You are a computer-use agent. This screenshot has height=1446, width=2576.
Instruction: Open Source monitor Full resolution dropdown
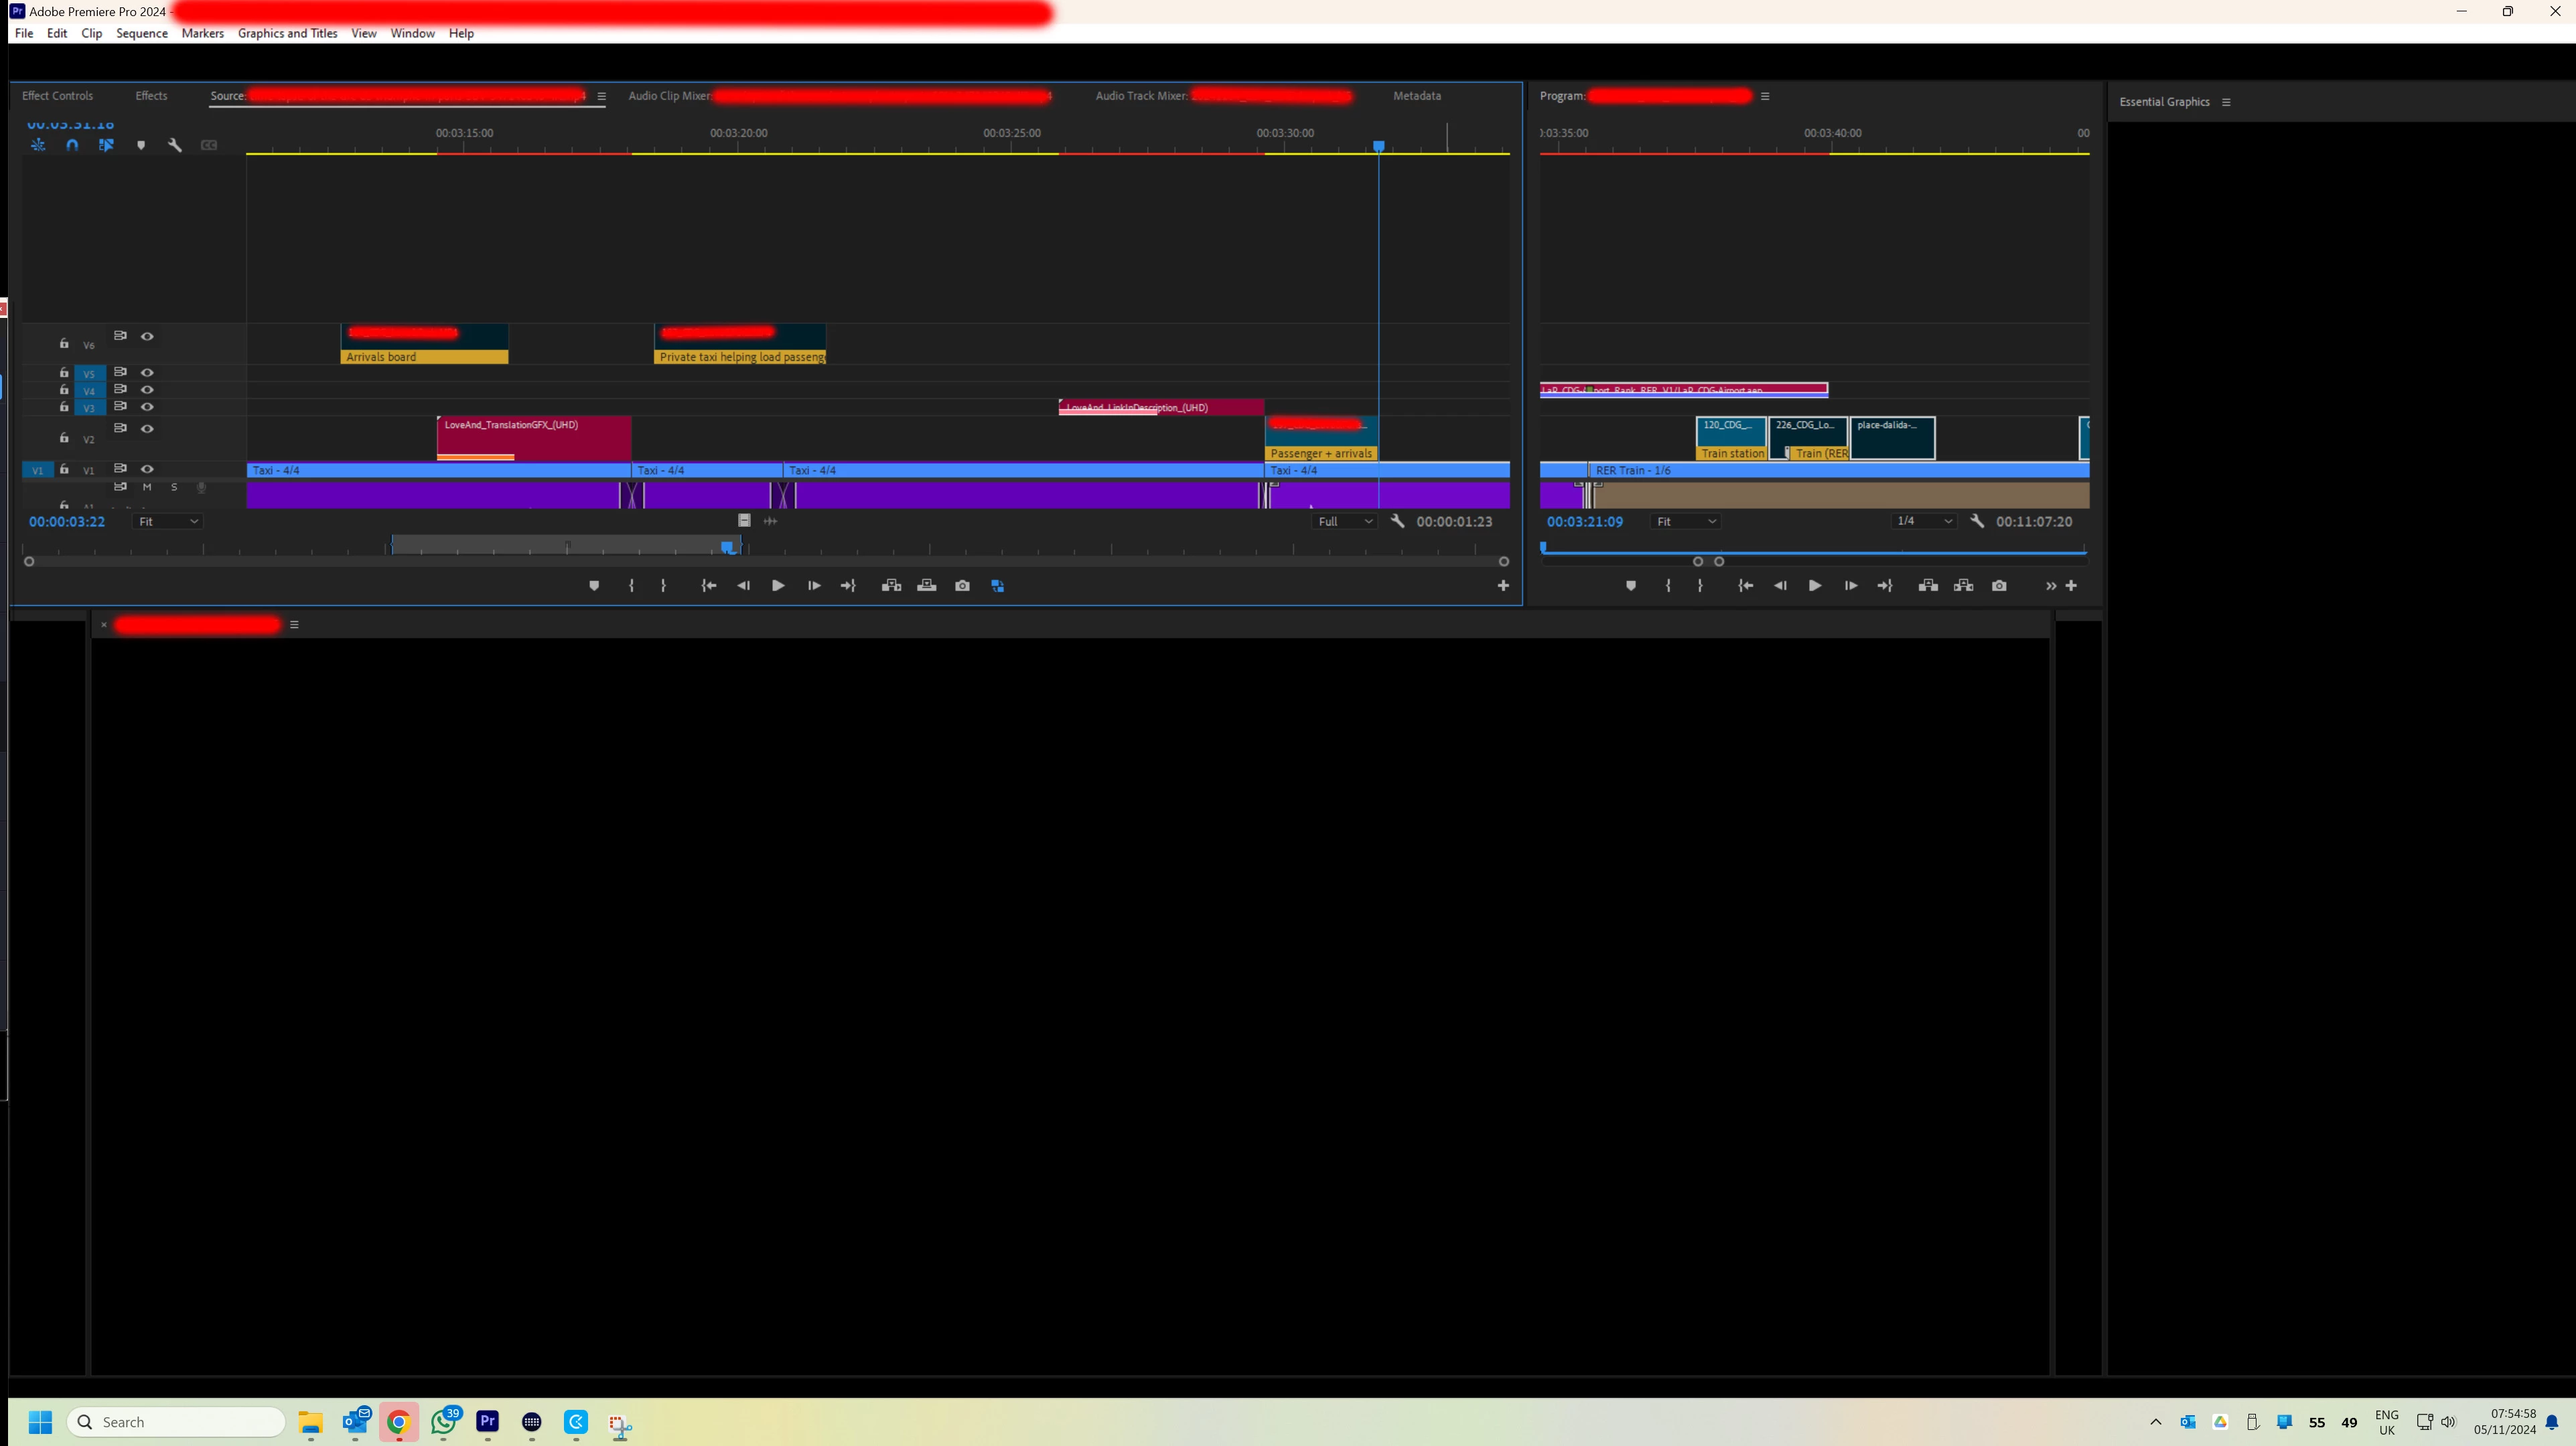point(1344,521)
